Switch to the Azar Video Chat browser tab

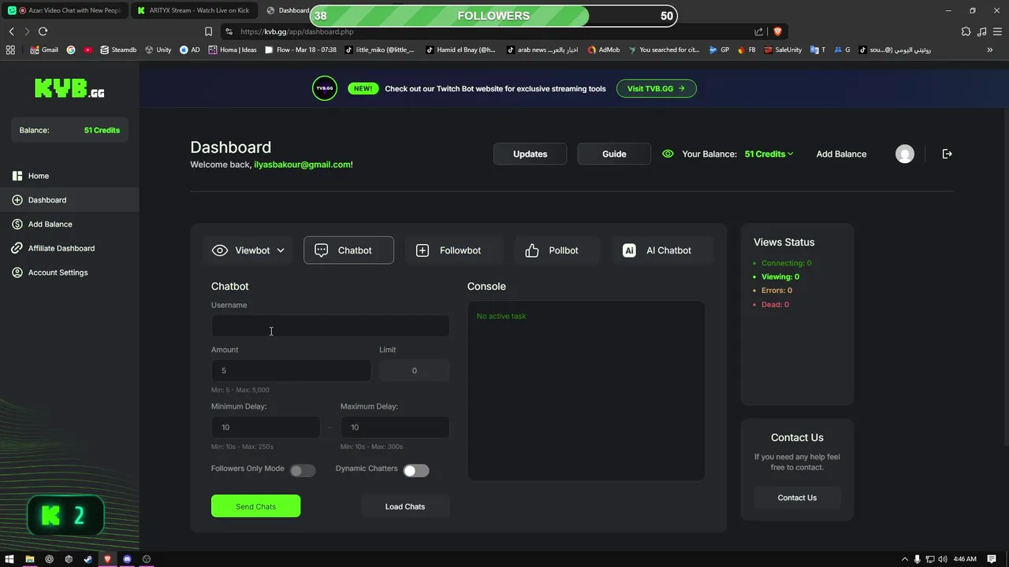(x=65, y=10)
